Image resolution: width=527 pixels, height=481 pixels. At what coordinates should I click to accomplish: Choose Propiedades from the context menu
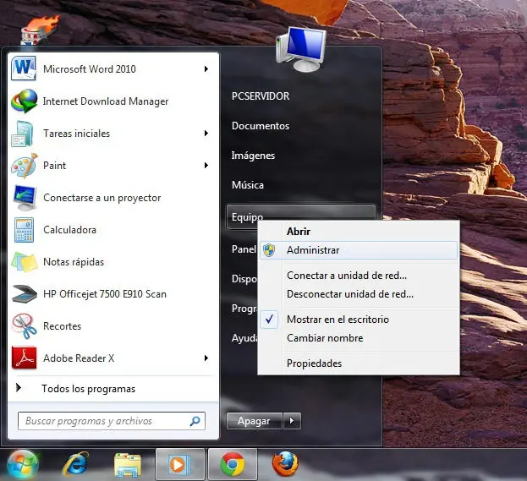pos(314,363)
